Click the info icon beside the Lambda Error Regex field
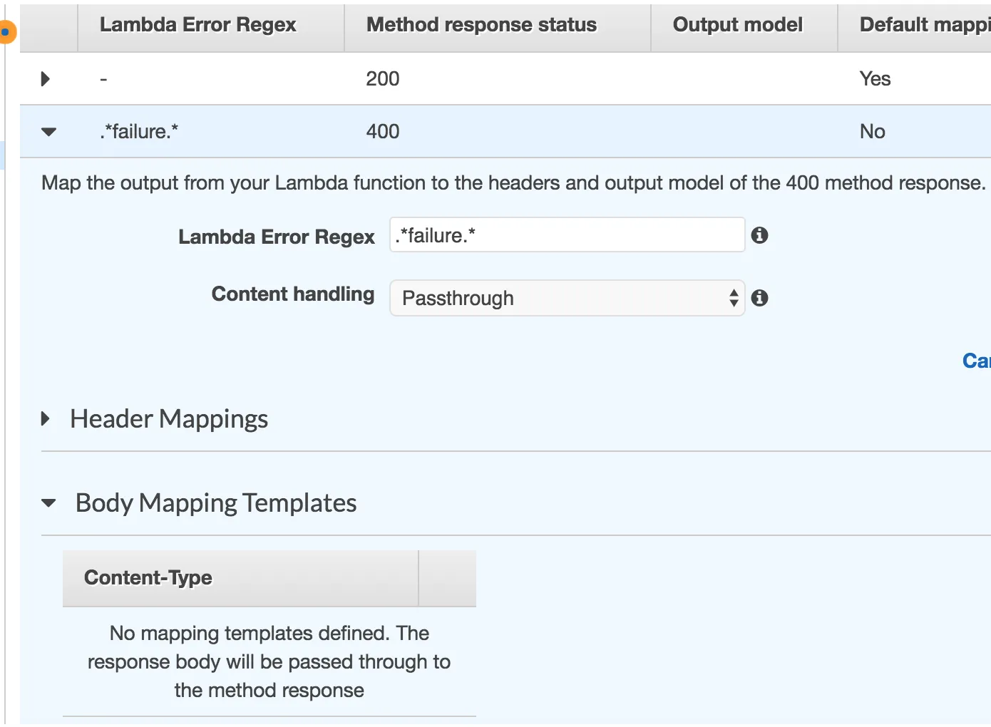 point(760,235)
